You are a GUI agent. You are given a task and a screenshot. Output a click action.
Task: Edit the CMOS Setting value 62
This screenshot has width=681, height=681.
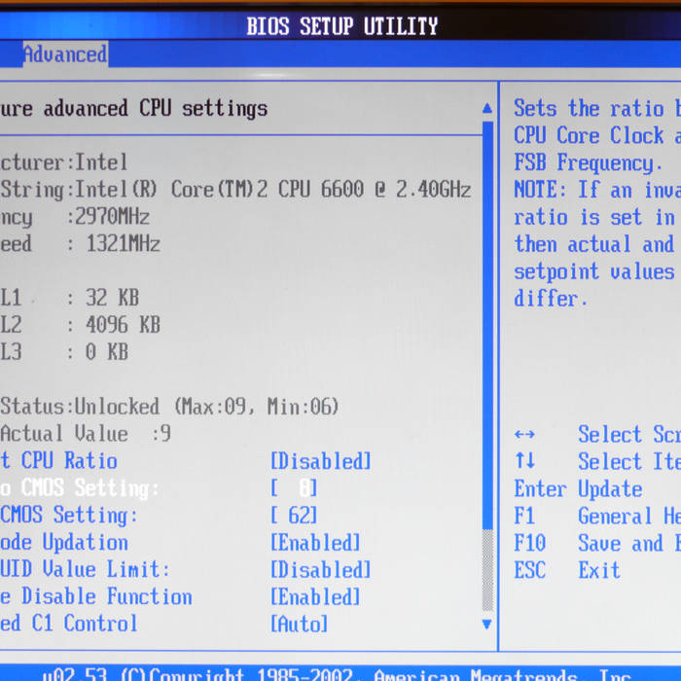[294, 516]
